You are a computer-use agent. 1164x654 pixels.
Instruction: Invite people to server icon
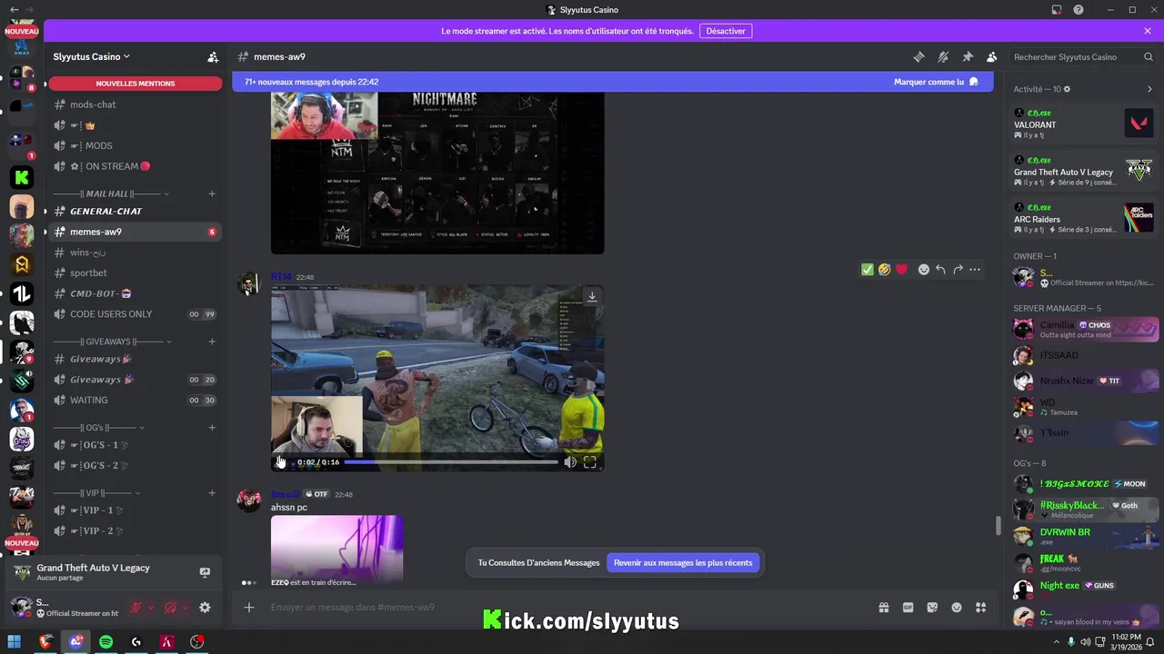(213, 56)
